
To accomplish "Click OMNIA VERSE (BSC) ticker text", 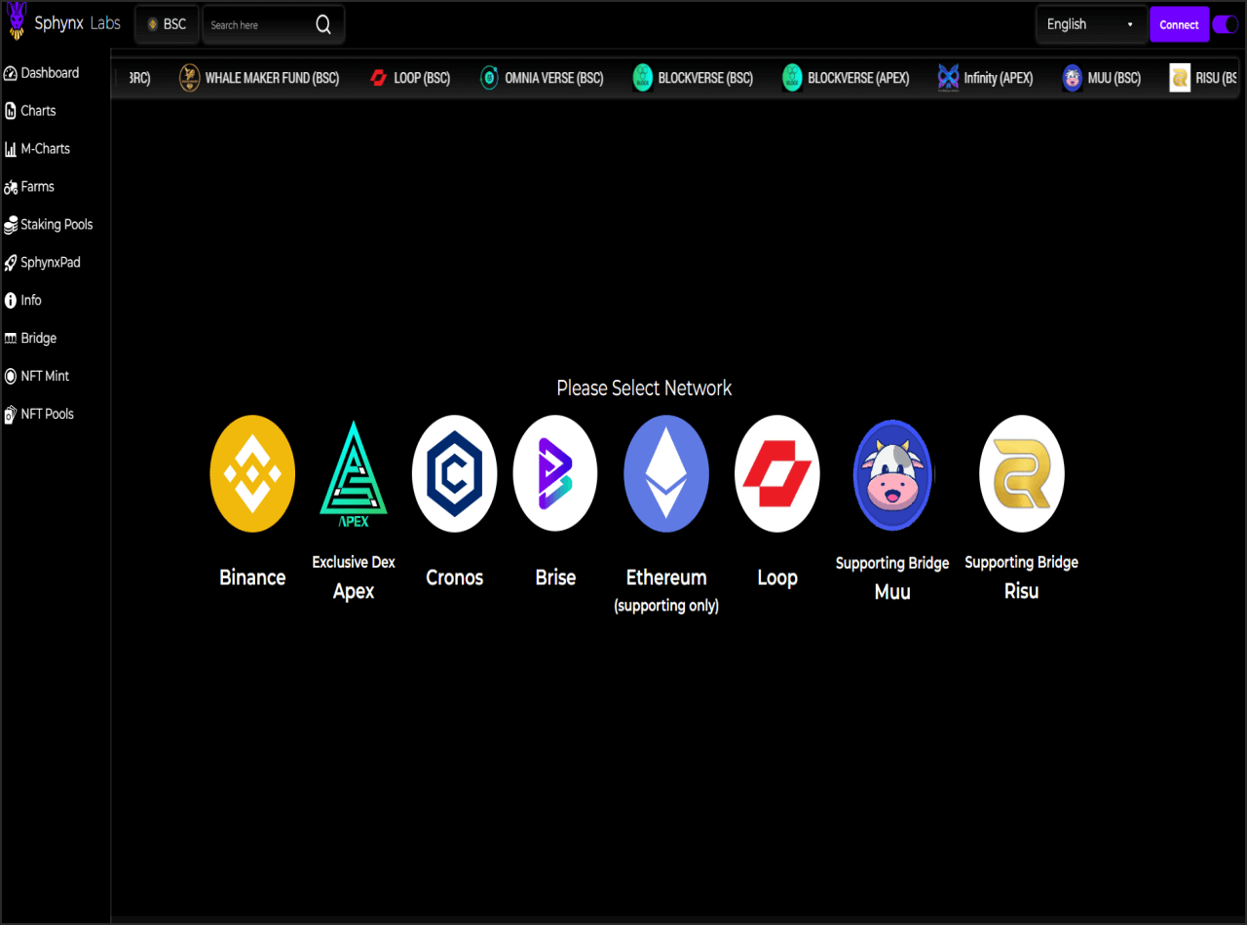I will pos(554,78).
